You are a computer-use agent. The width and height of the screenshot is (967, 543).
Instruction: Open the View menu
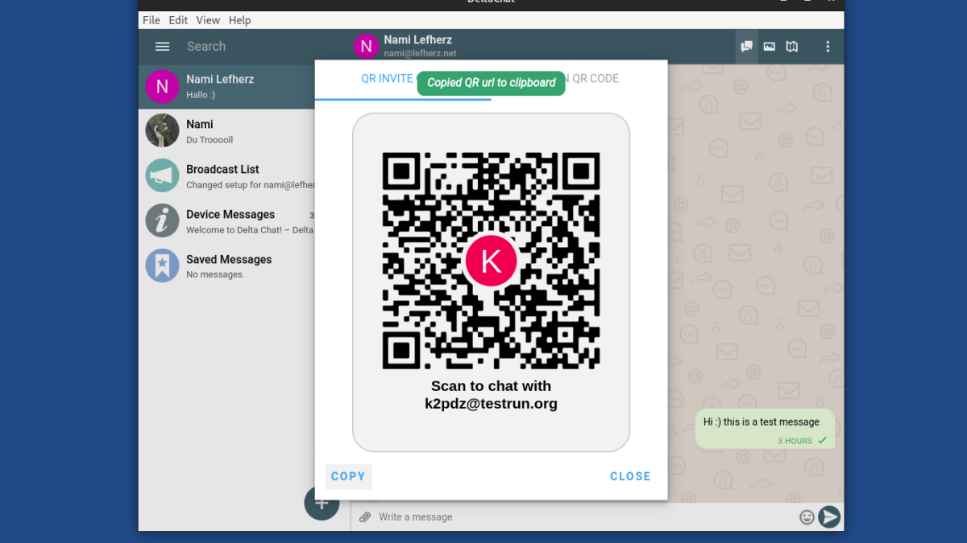(208, 19)
